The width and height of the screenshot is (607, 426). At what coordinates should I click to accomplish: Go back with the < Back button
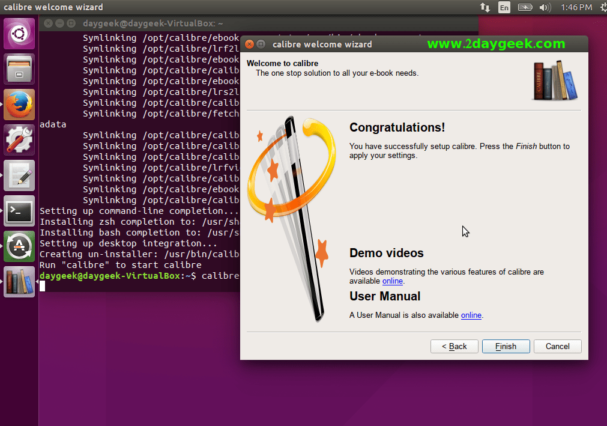click(454, 346)
